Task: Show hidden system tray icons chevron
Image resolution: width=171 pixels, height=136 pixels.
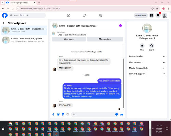Action: 153,129
